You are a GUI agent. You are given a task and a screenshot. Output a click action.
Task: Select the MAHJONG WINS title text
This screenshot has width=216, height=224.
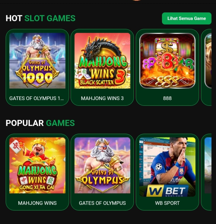click(37, 203)
